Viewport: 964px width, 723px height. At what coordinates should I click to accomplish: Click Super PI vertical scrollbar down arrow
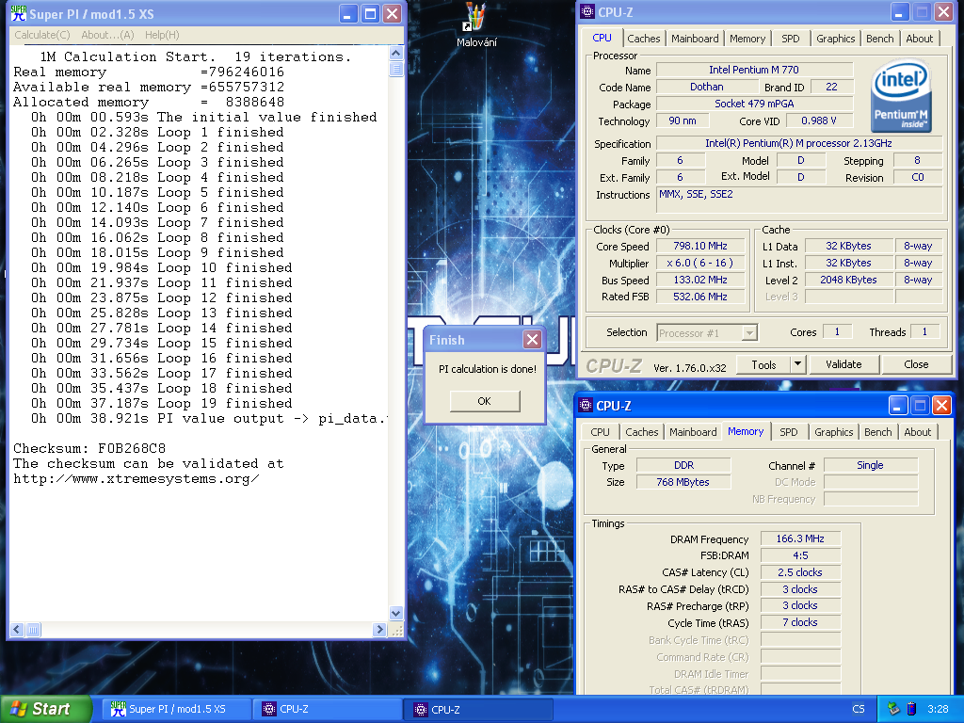(396, 612)
